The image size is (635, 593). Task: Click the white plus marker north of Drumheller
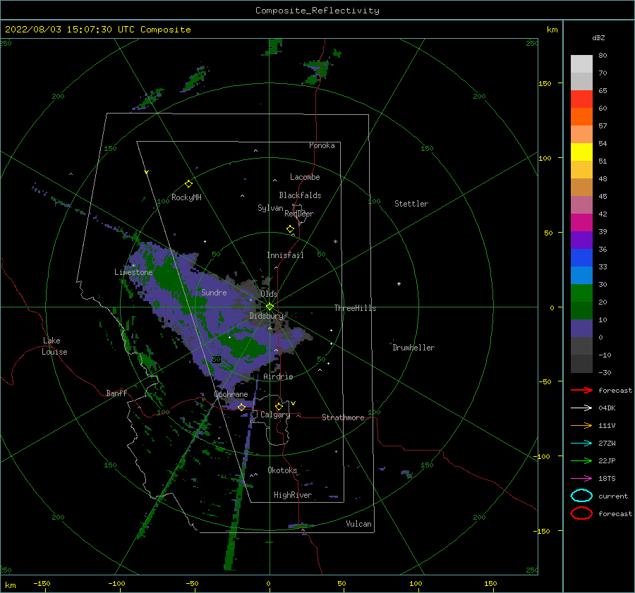click(399, 283)
